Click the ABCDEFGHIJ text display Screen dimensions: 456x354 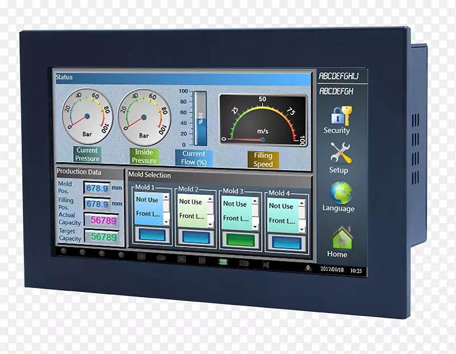[339, 76]
